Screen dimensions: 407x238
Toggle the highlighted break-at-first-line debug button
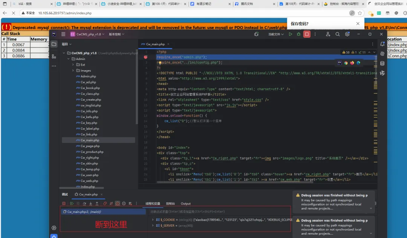point(118,203)
